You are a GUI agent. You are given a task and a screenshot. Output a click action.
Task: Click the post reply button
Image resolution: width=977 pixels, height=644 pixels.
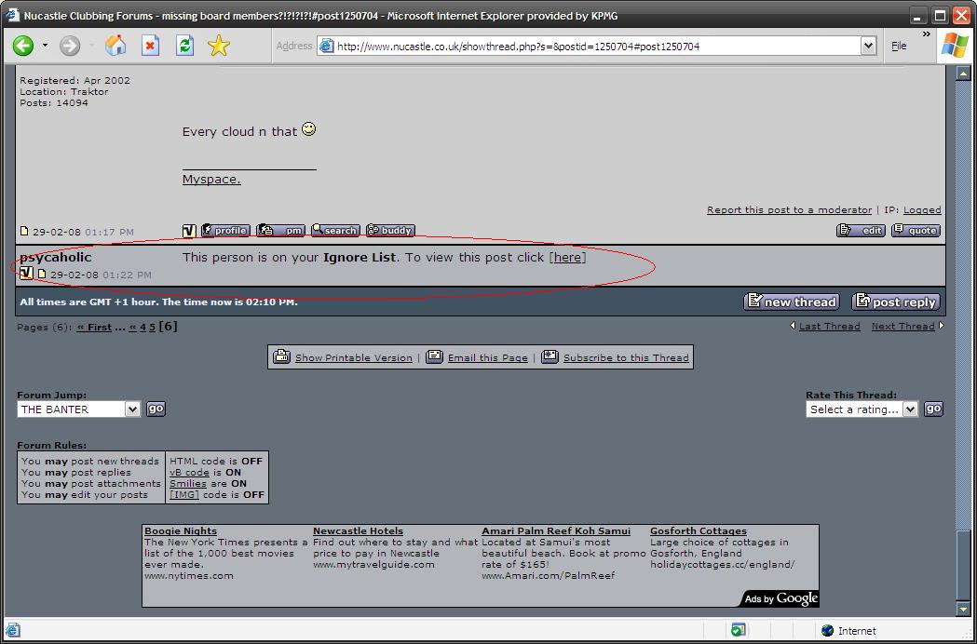(896, 302)
